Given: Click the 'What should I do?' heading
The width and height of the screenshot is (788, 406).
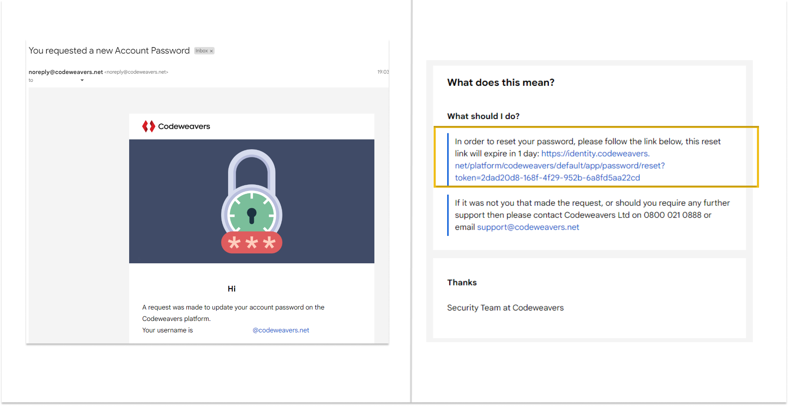Looking at the screenshot, I should click(483, 116).
